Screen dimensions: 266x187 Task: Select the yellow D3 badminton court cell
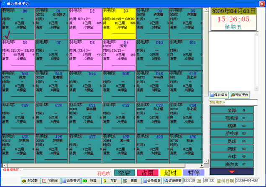[118, 23]
